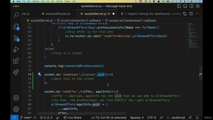Open the Source Control view

point(16,38)
